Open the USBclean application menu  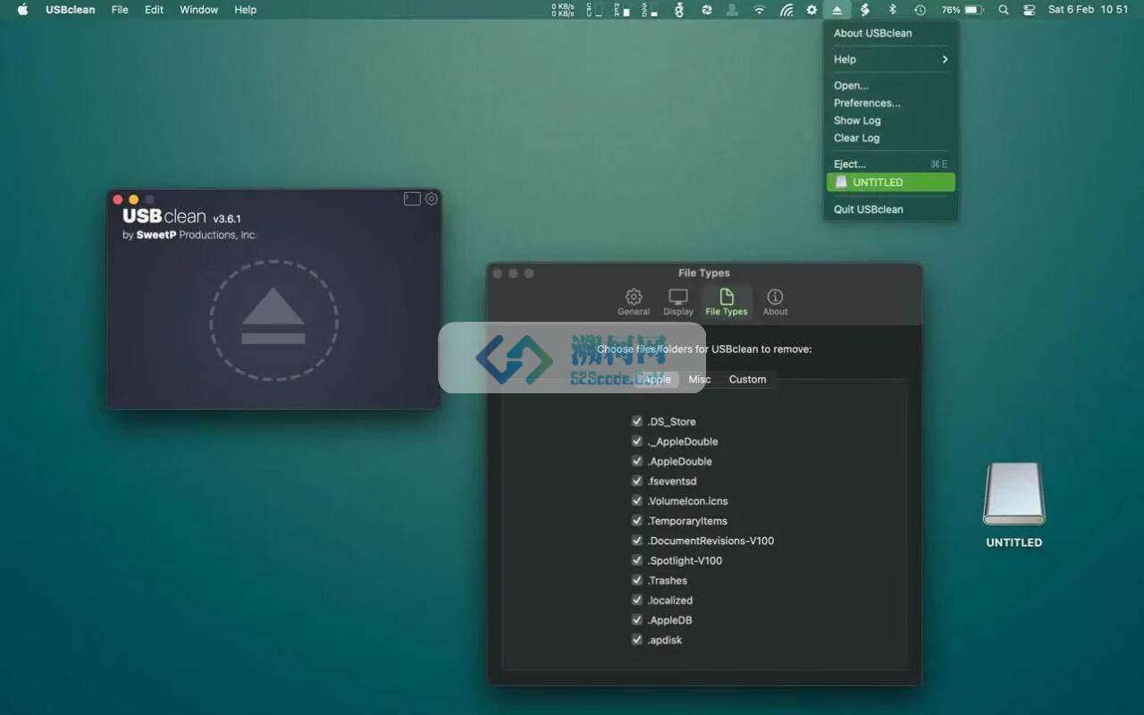(x=71, y=10)
